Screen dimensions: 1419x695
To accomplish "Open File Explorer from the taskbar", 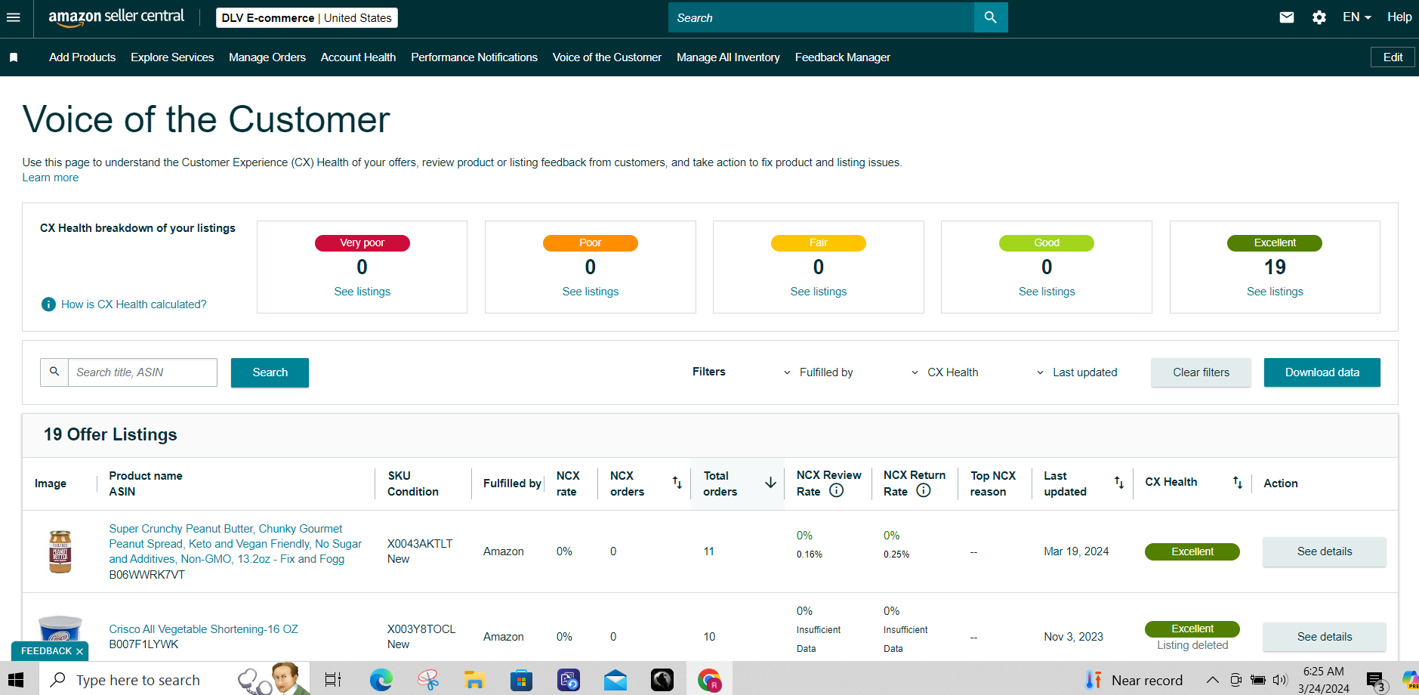I will (x=474, y=680).
